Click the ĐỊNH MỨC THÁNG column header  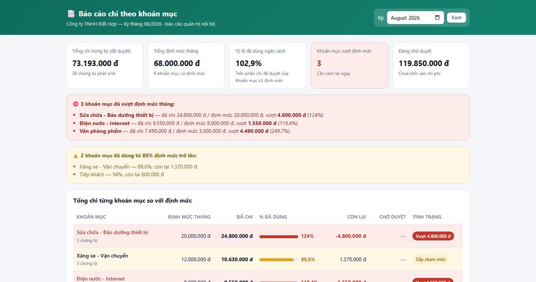pos(190,217)
